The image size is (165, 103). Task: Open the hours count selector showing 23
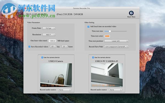tap(65, 47)
